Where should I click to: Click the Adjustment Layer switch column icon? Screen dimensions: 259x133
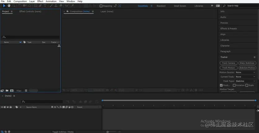point(69,107)
